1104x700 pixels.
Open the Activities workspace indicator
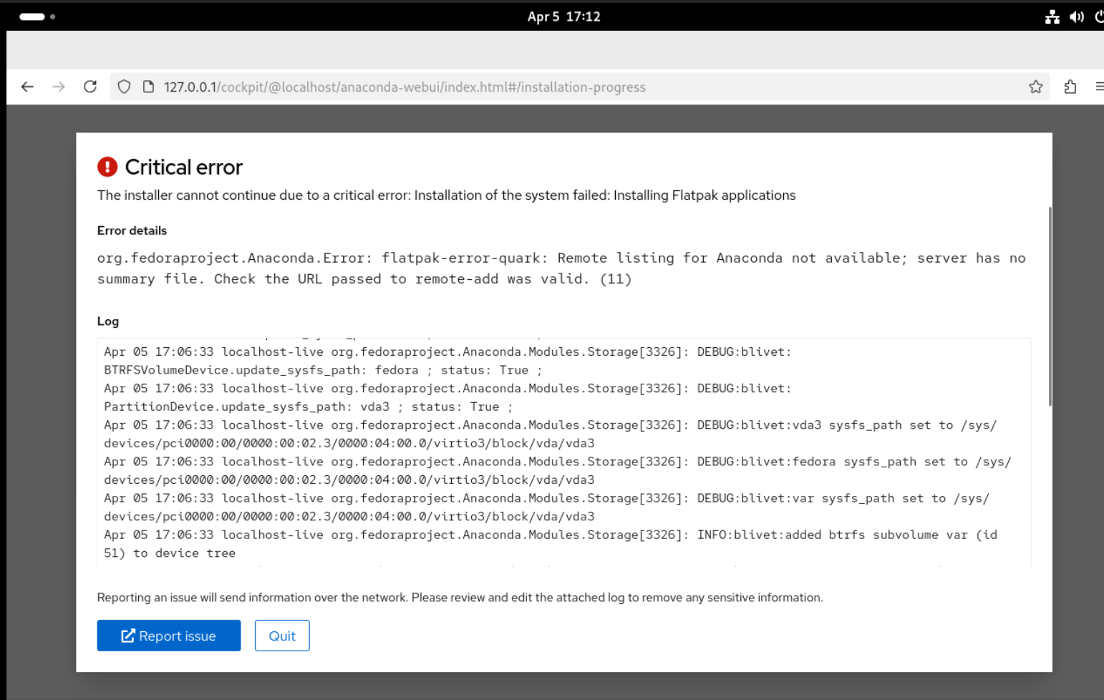(x=37, y=16)
